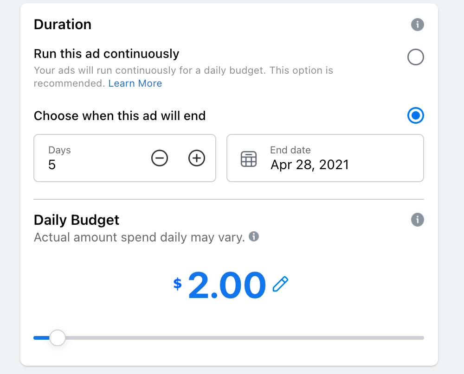Click the gray portion of the budget slider track
The height and width of the screenshot is (374, 464).
tap(241, 338)
